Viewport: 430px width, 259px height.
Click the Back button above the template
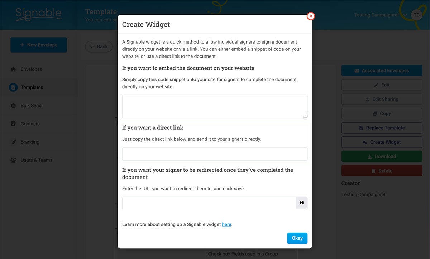click(x=99, y=46)
